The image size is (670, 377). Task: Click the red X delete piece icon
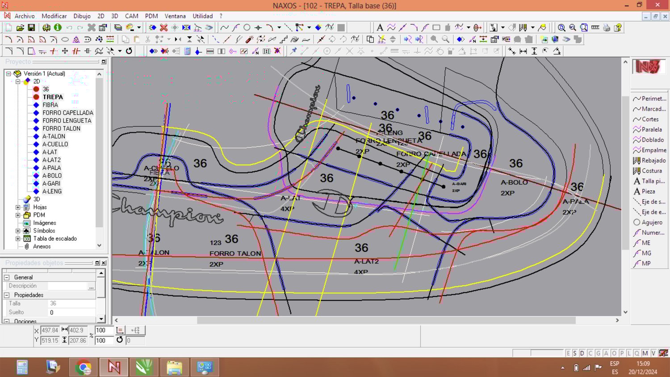pos(164,28)
